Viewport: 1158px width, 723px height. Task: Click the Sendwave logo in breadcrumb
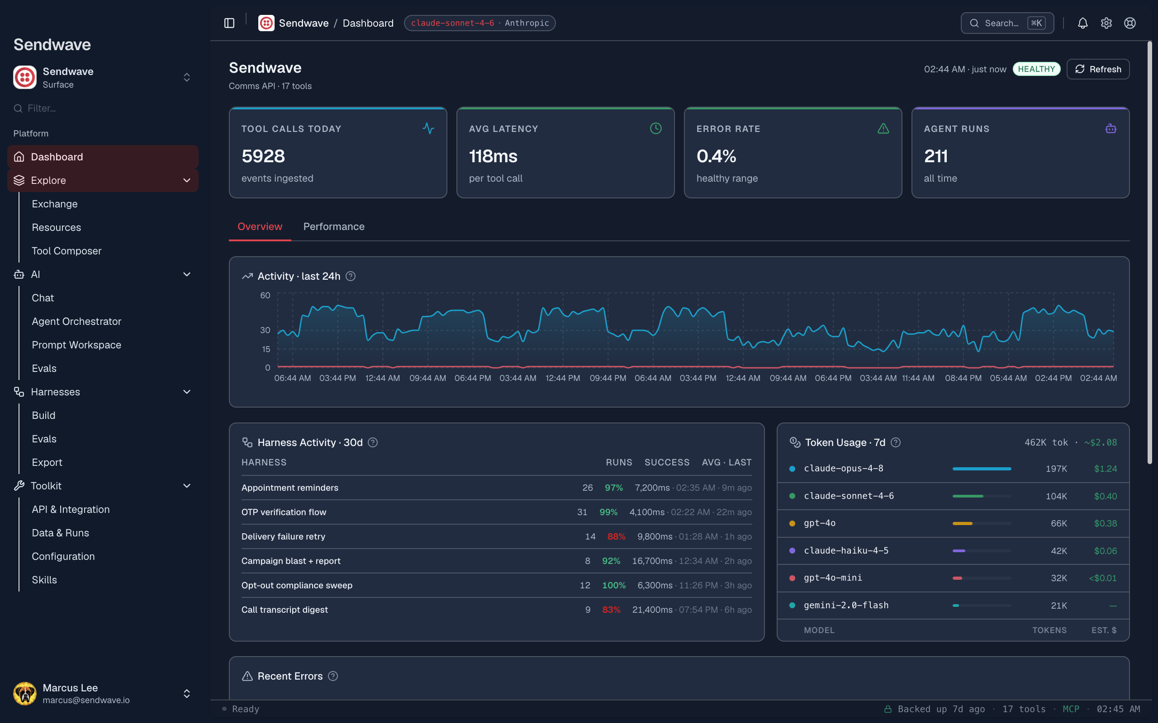266,23
